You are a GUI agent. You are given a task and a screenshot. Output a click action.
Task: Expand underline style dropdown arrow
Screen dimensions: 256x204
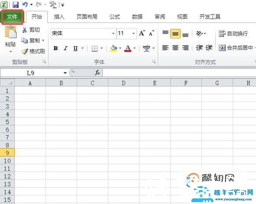[x=82, y=48]
